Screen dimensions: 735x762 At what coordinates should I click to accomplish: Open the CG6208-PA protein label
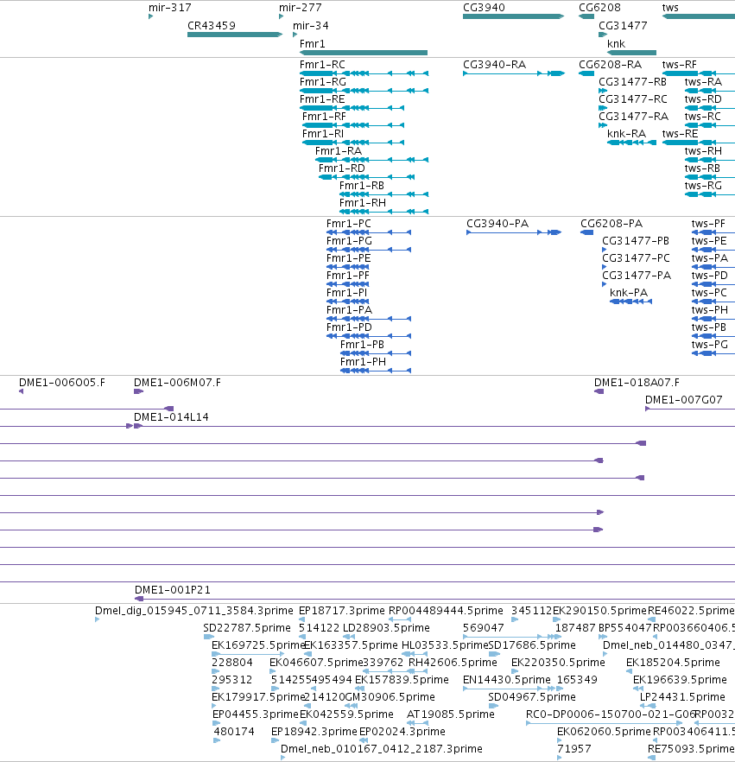pos(611,224)
